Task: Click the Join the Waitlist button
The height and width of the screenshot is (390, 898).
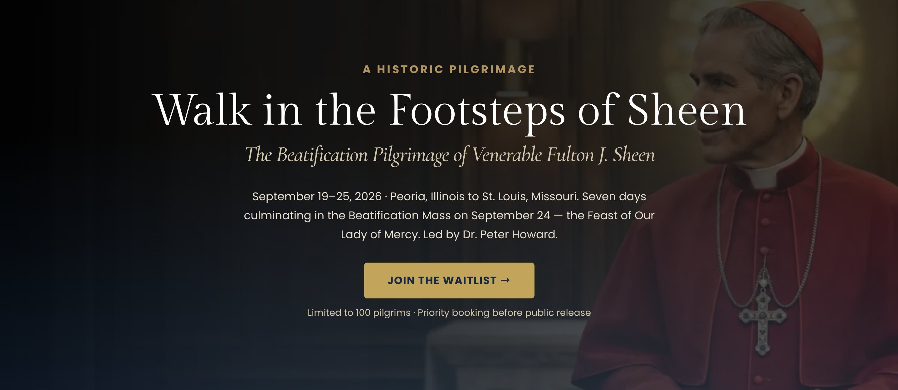Action: [x=449, y=280]
